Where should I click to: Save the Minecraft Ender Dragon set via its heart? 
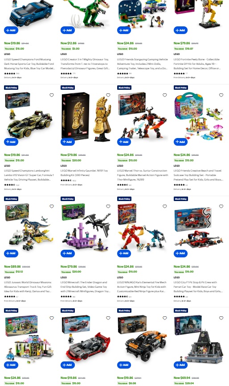click(x=108, y=206)
